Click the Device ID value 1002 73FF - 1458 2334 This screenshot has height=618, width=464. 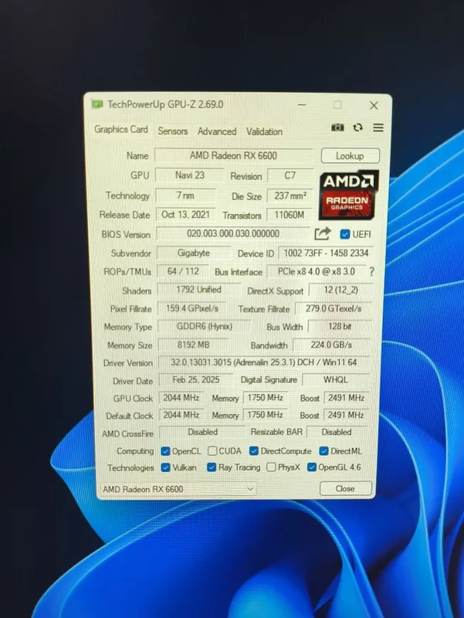(x=326, y=253)
